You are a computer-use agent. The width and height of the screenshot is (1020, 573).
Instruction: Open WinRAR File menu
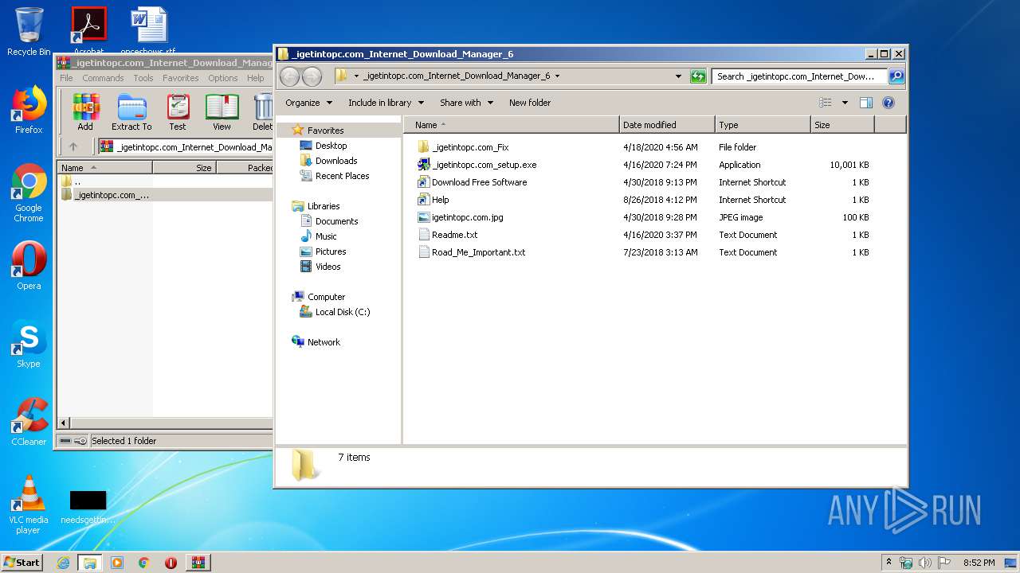coord(66,78)
